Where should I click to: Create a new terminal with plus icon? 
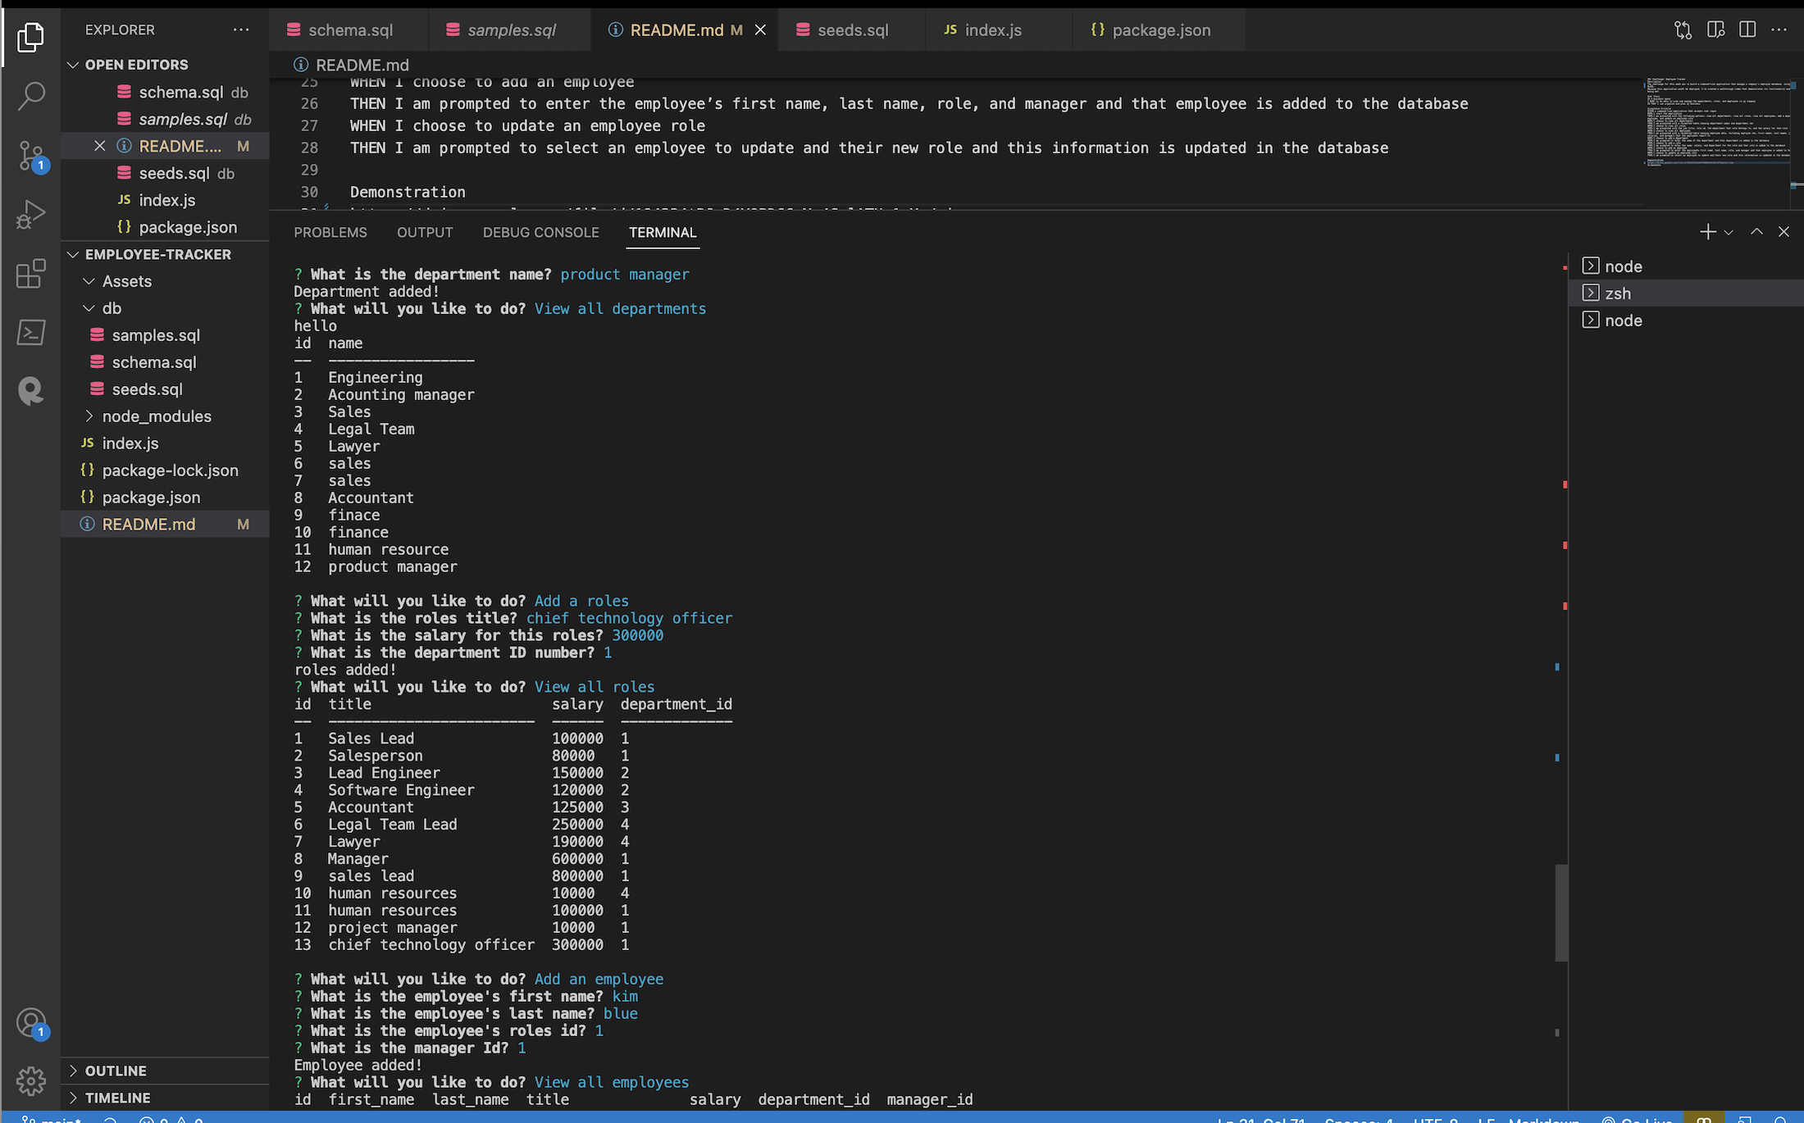(1707, 232)
